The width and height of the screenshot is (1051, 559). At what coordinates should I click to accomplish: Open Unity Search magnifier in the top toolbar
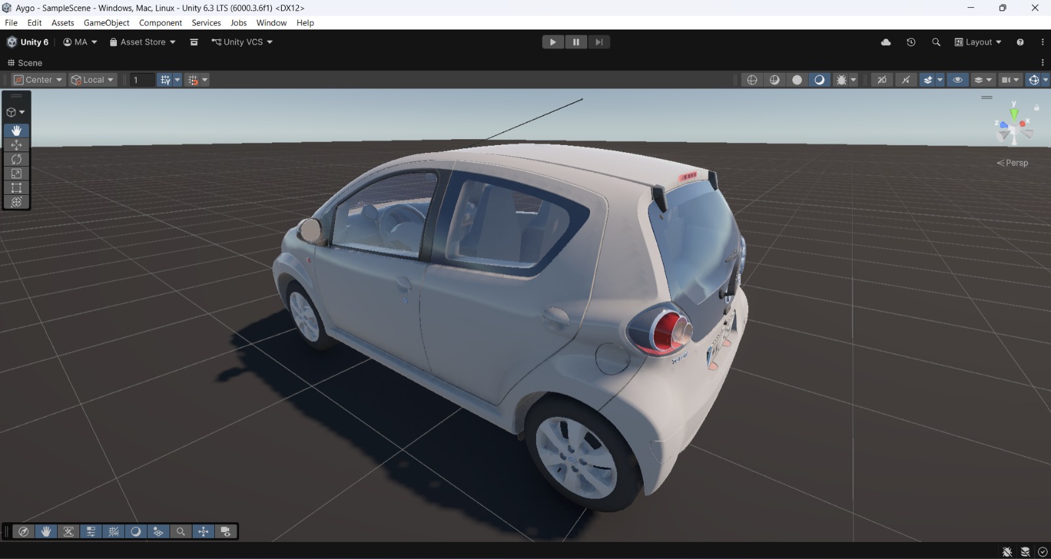[936, 42]
